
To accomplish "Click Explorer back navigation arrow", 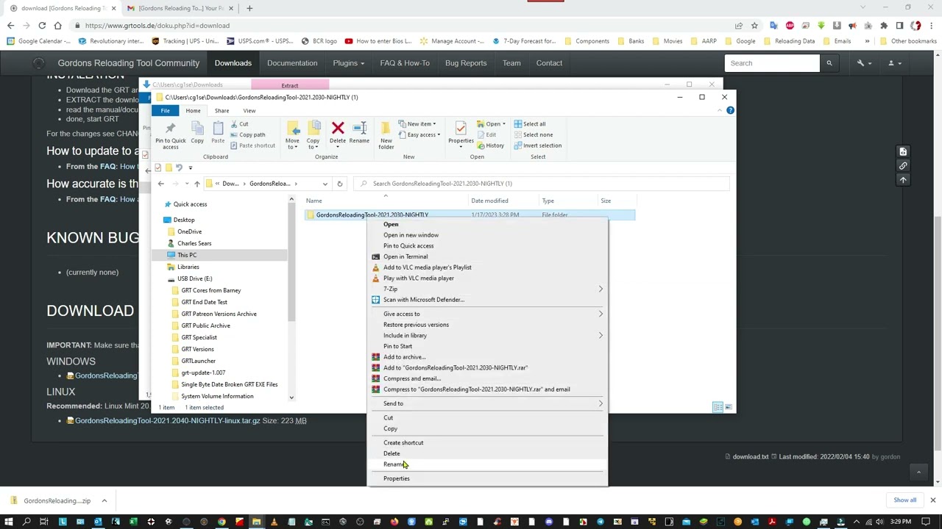I will click(160, 184).
